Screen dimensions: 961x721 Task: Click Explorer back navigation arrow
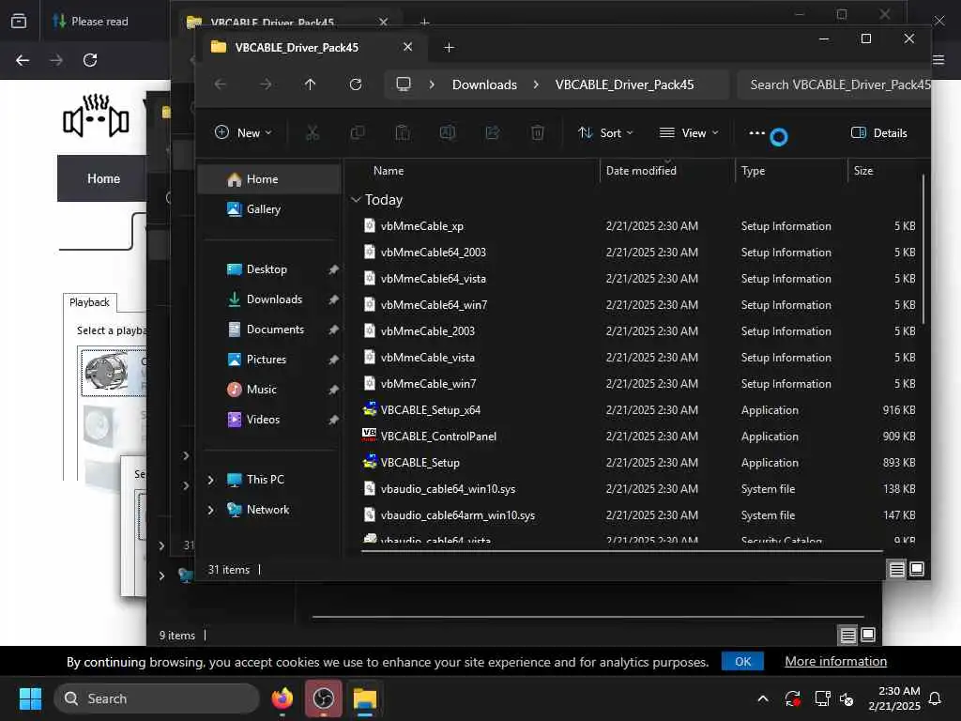(x=221, y=84)
